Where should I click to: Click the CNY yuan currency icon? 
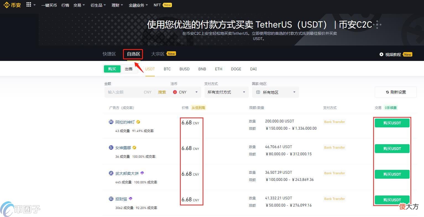[175, 92]
